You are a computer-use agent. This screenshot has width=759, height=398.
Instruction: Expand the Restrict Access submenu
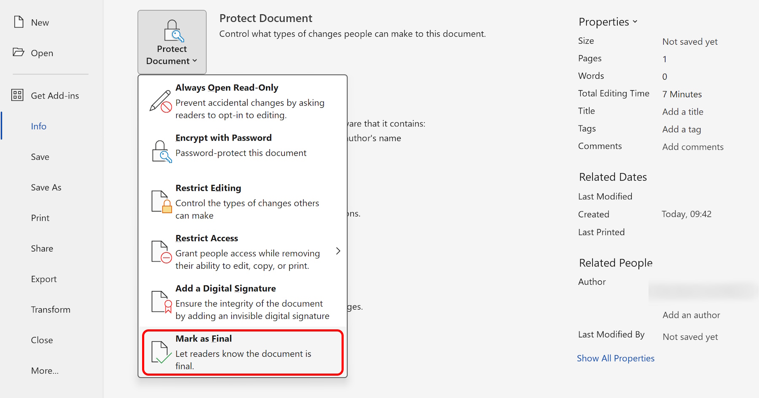click(x=338, y=251)
